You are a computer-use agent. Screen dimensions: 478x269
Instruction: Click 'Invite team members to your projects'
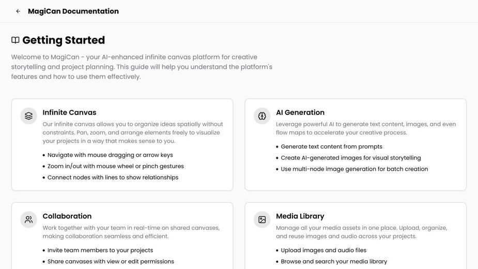(x=100, y=250)
